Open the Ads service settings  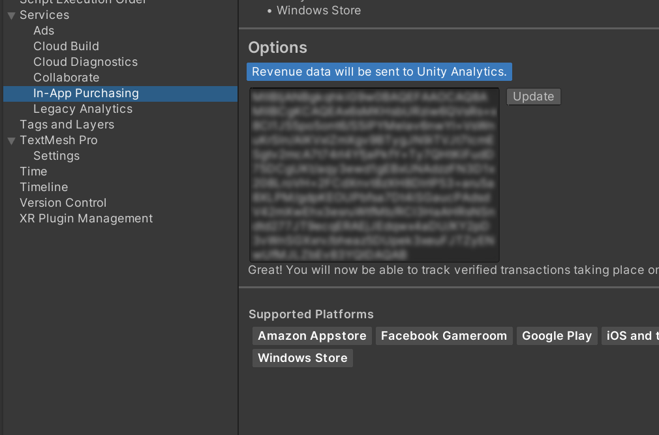[44, 31]
